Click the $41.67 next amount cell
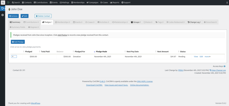229x106 pixels. 166,57
